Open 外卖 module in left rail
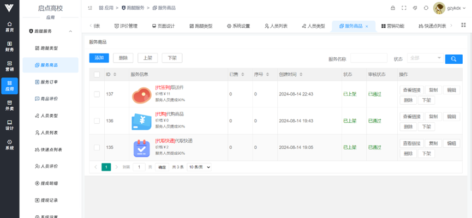The width and height of the screenshot is (472, 218). click(x=10, y=105)
